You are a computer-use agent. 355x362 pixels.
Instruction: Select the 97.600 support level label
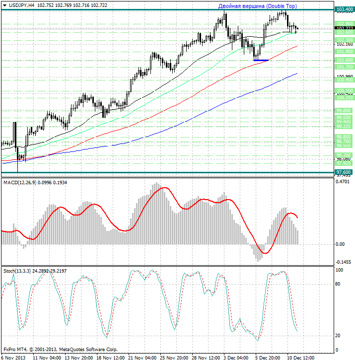tap(343, 172)
